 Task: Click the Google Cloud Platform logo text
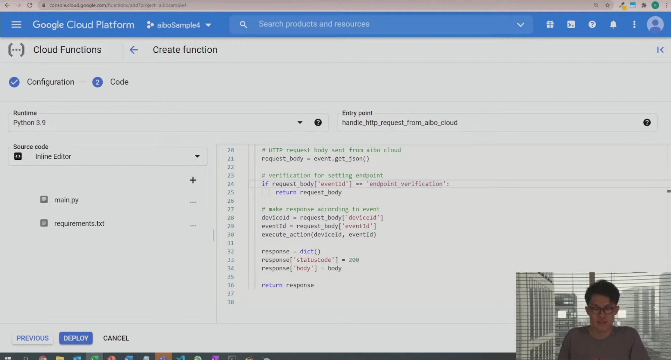[83, 24]
